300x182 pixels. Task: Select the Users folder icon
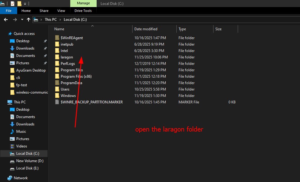57,89
